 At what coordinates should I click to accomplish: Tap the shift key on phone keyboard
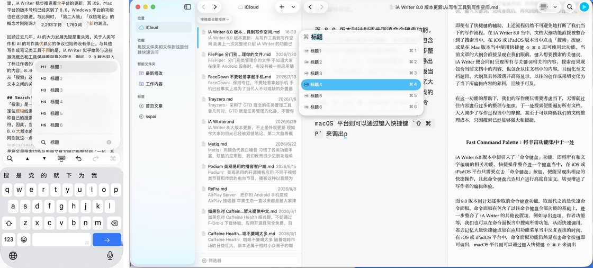[x=9, y=224]
